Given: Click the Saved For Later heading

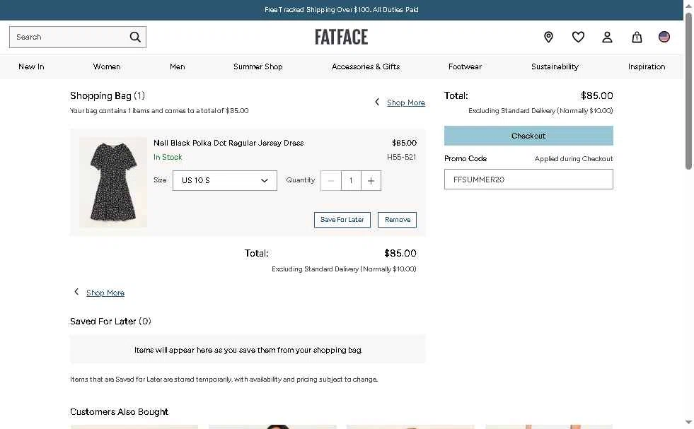Looking at the screenshot, I should (110, 322).
